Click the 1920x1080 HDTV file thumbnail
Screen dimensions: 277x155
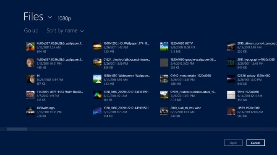(164, 46)
